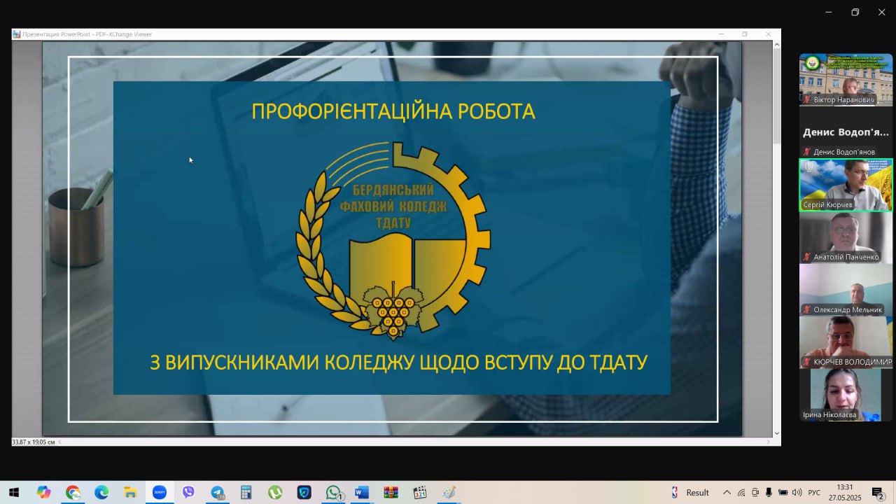896x504 pixels.
Task: Open the Calculator app in taskbar
Action: click(x=246, y=492)
